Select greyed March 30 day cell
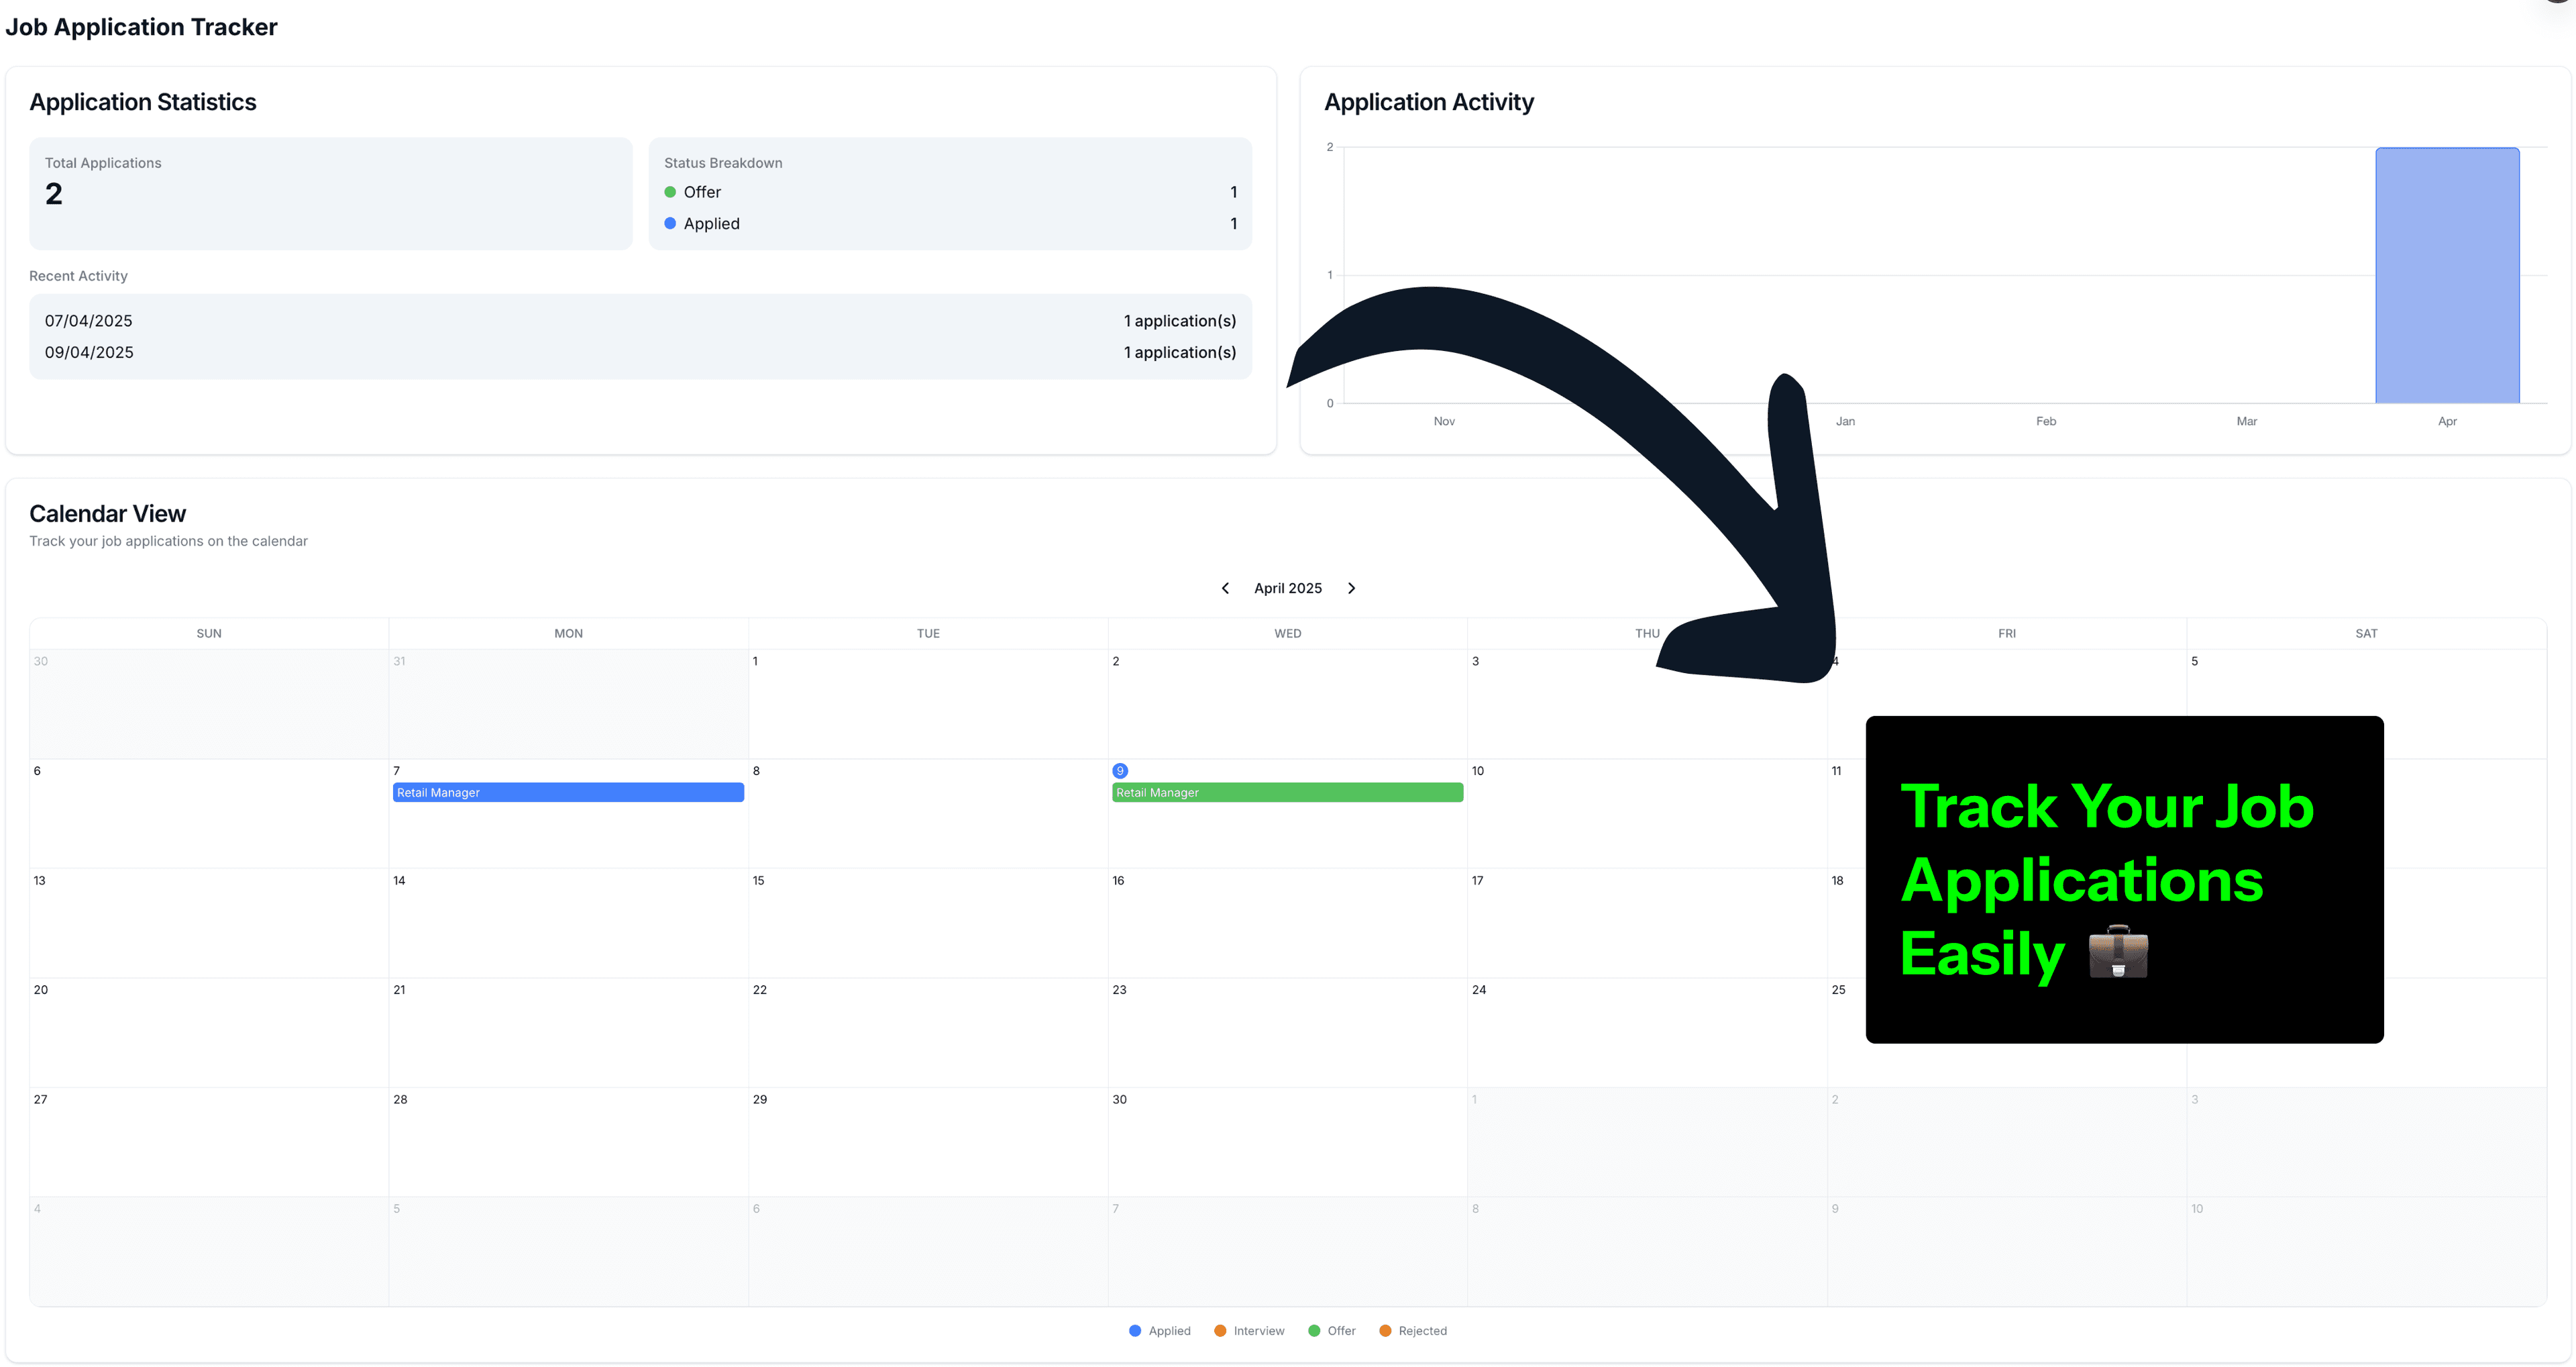The image size is (2576, 1367). pos(209,703)
